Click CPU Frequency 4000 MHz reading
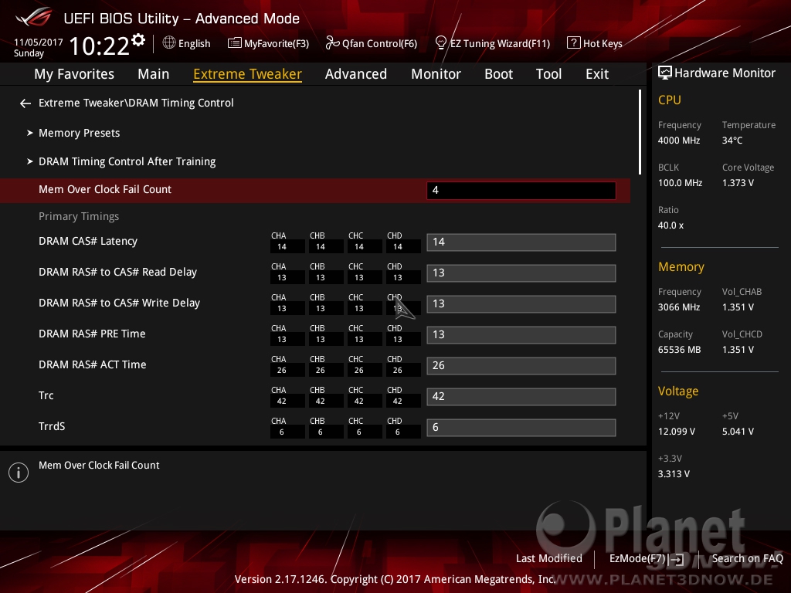This screenshot has height=593, width=791. point(678,141)
